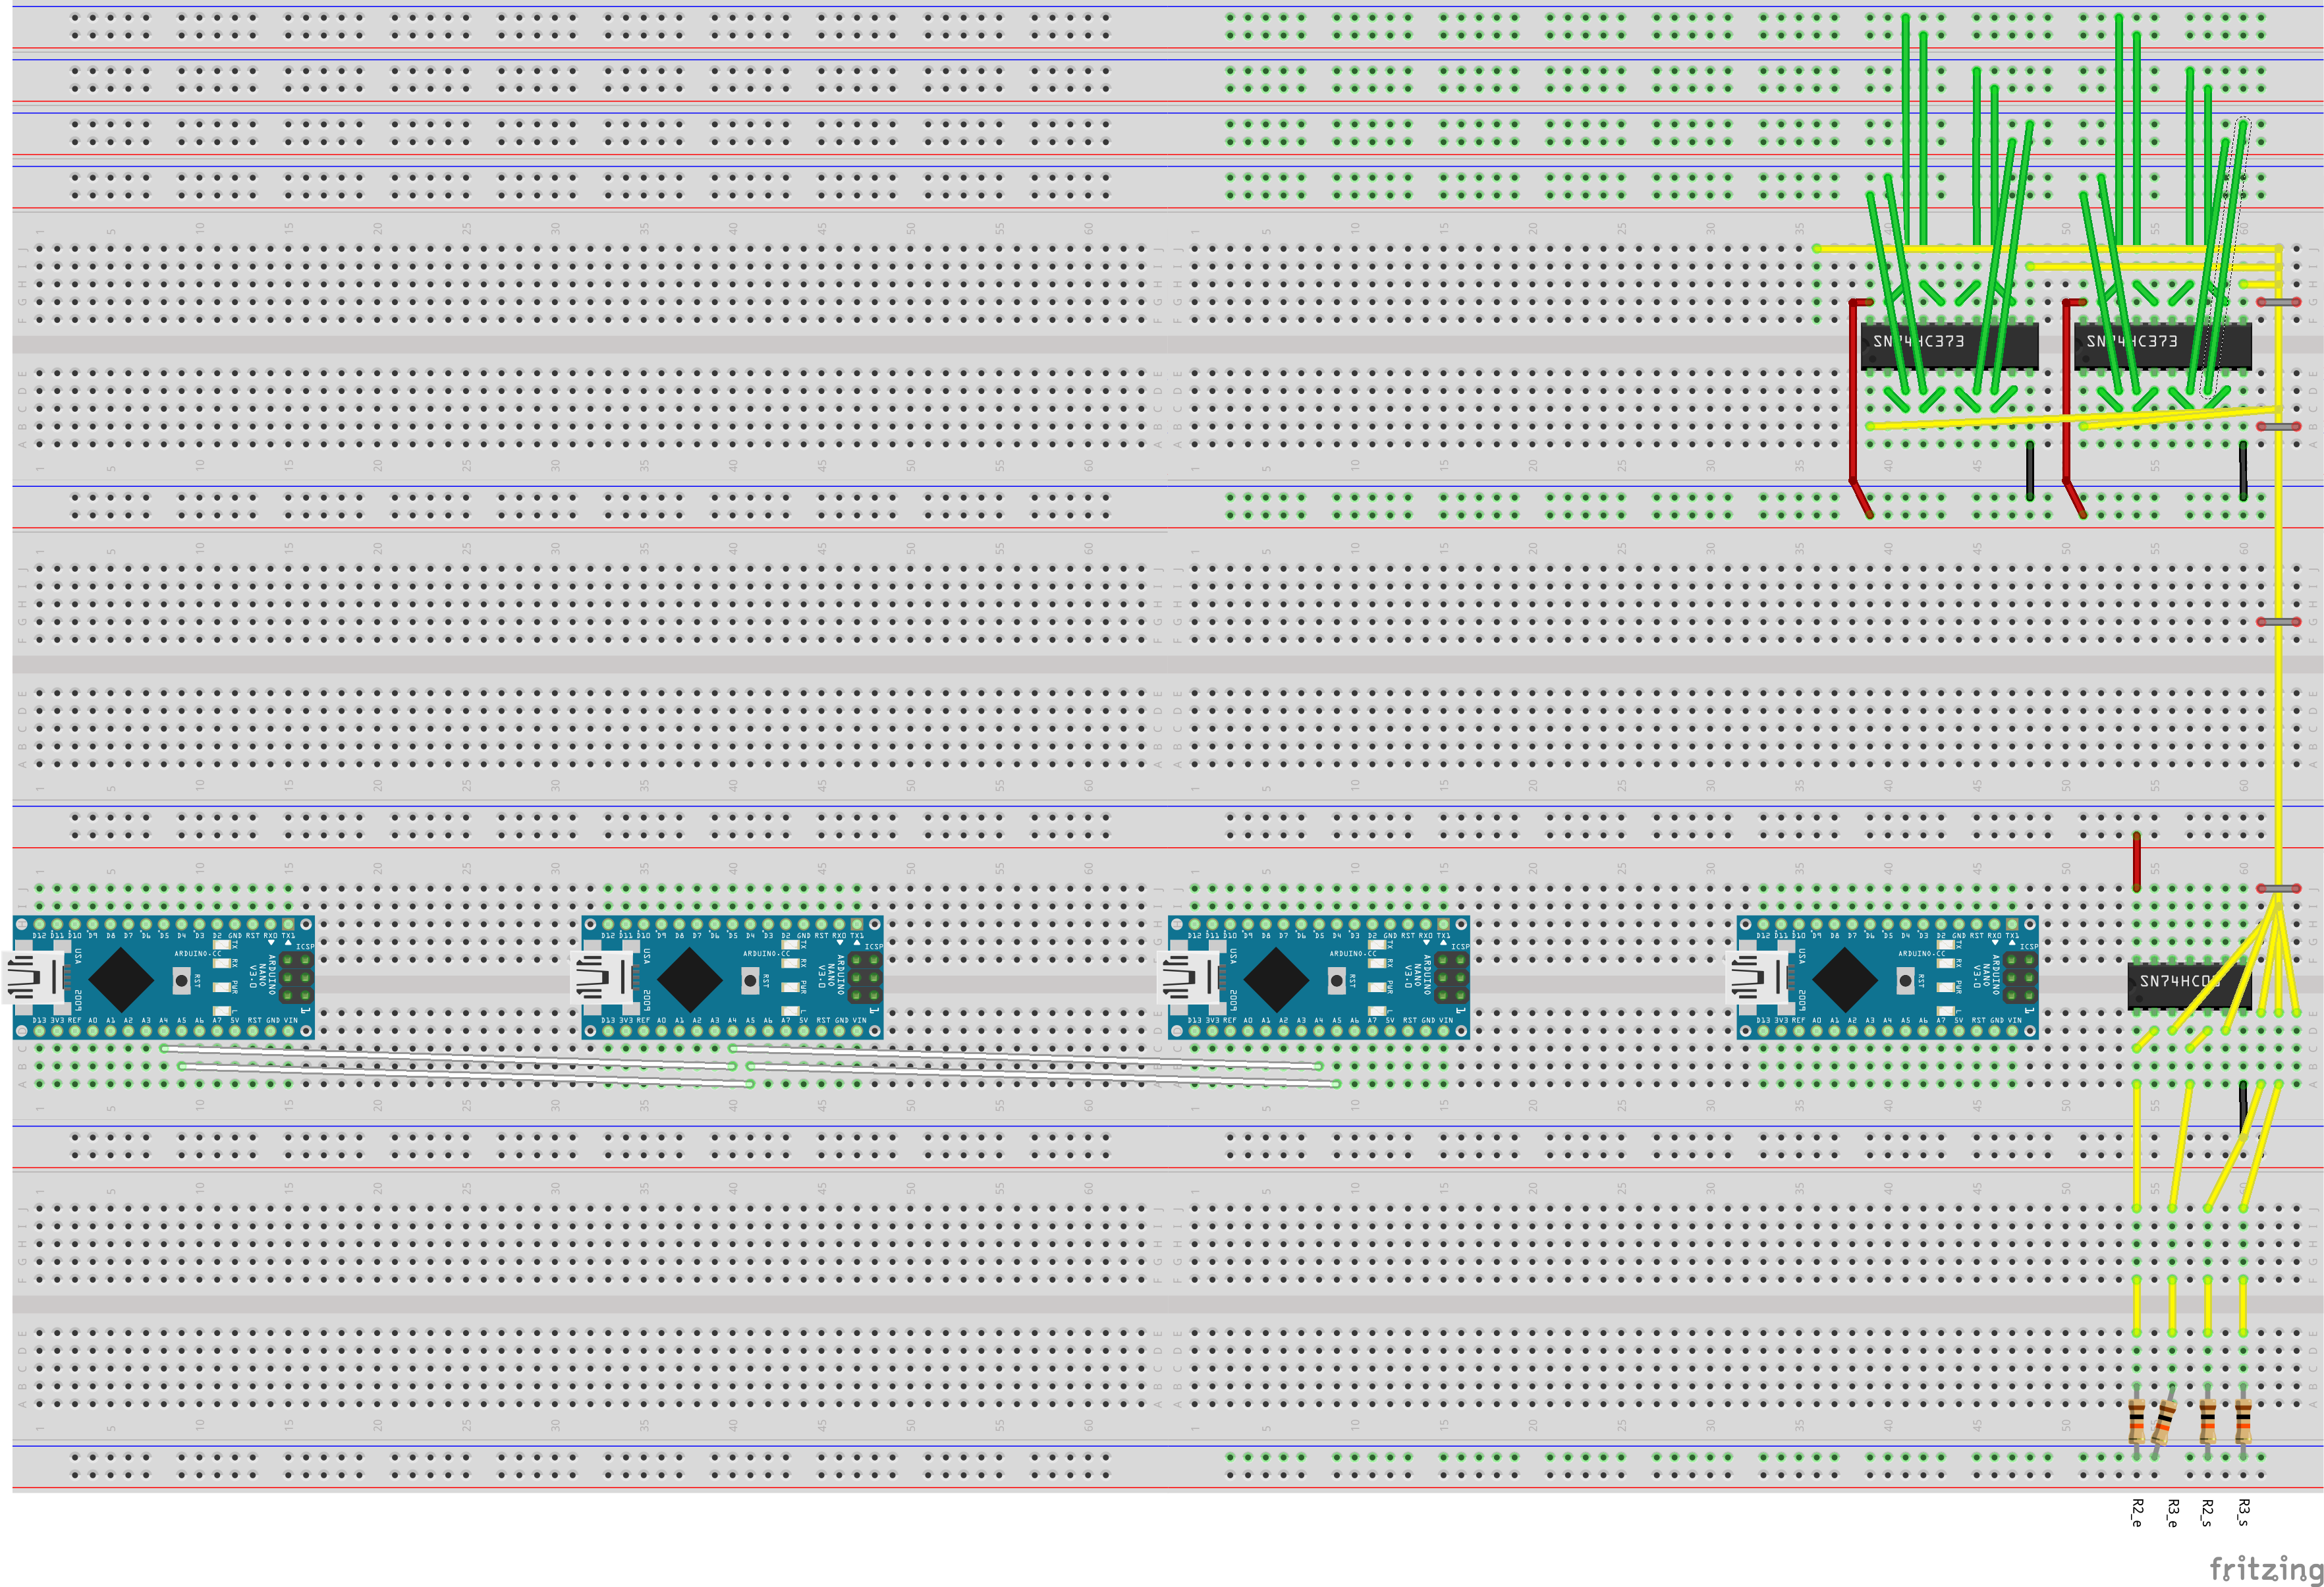
Task: Click the R3_s resistor
Action: 2243,1420
